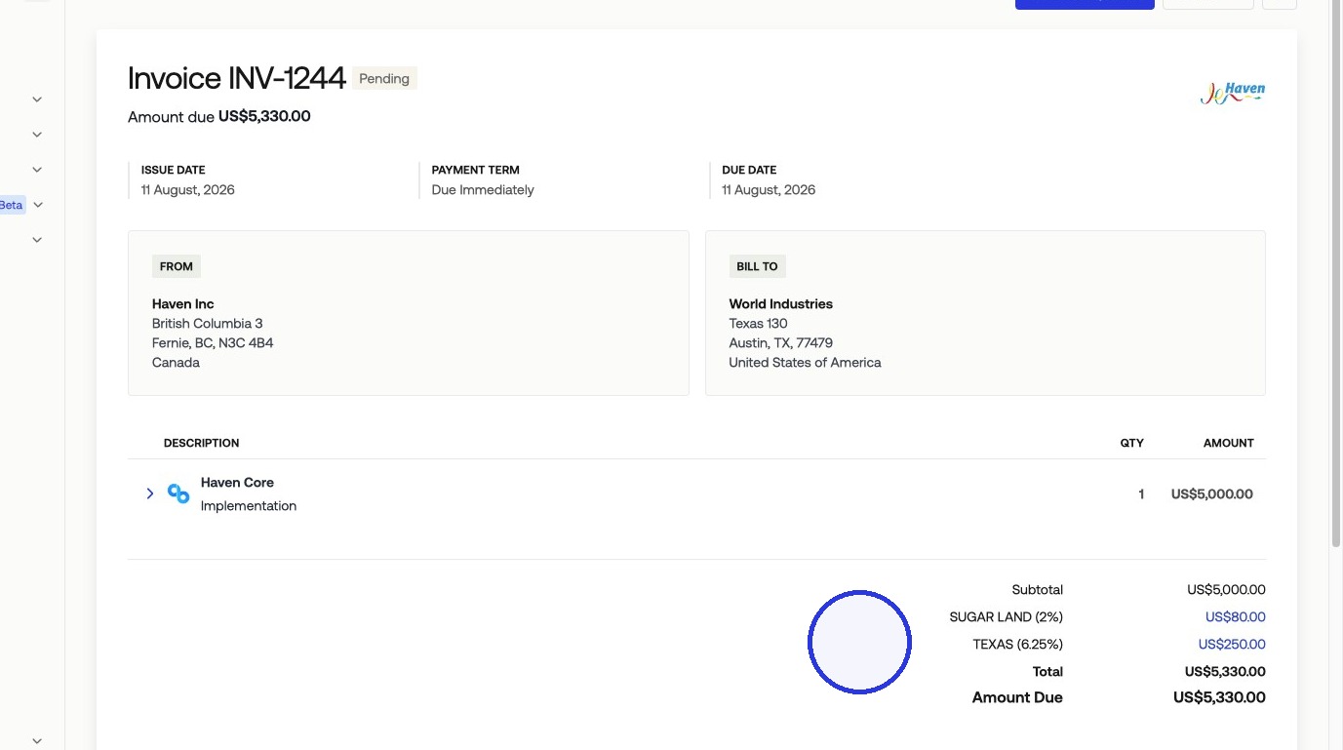Image resolution: width=1343 pixels, height=750 pixels.
Task: Click the 'SUGAR LAND (2%)' tax label
Action: pos(1007,616)
